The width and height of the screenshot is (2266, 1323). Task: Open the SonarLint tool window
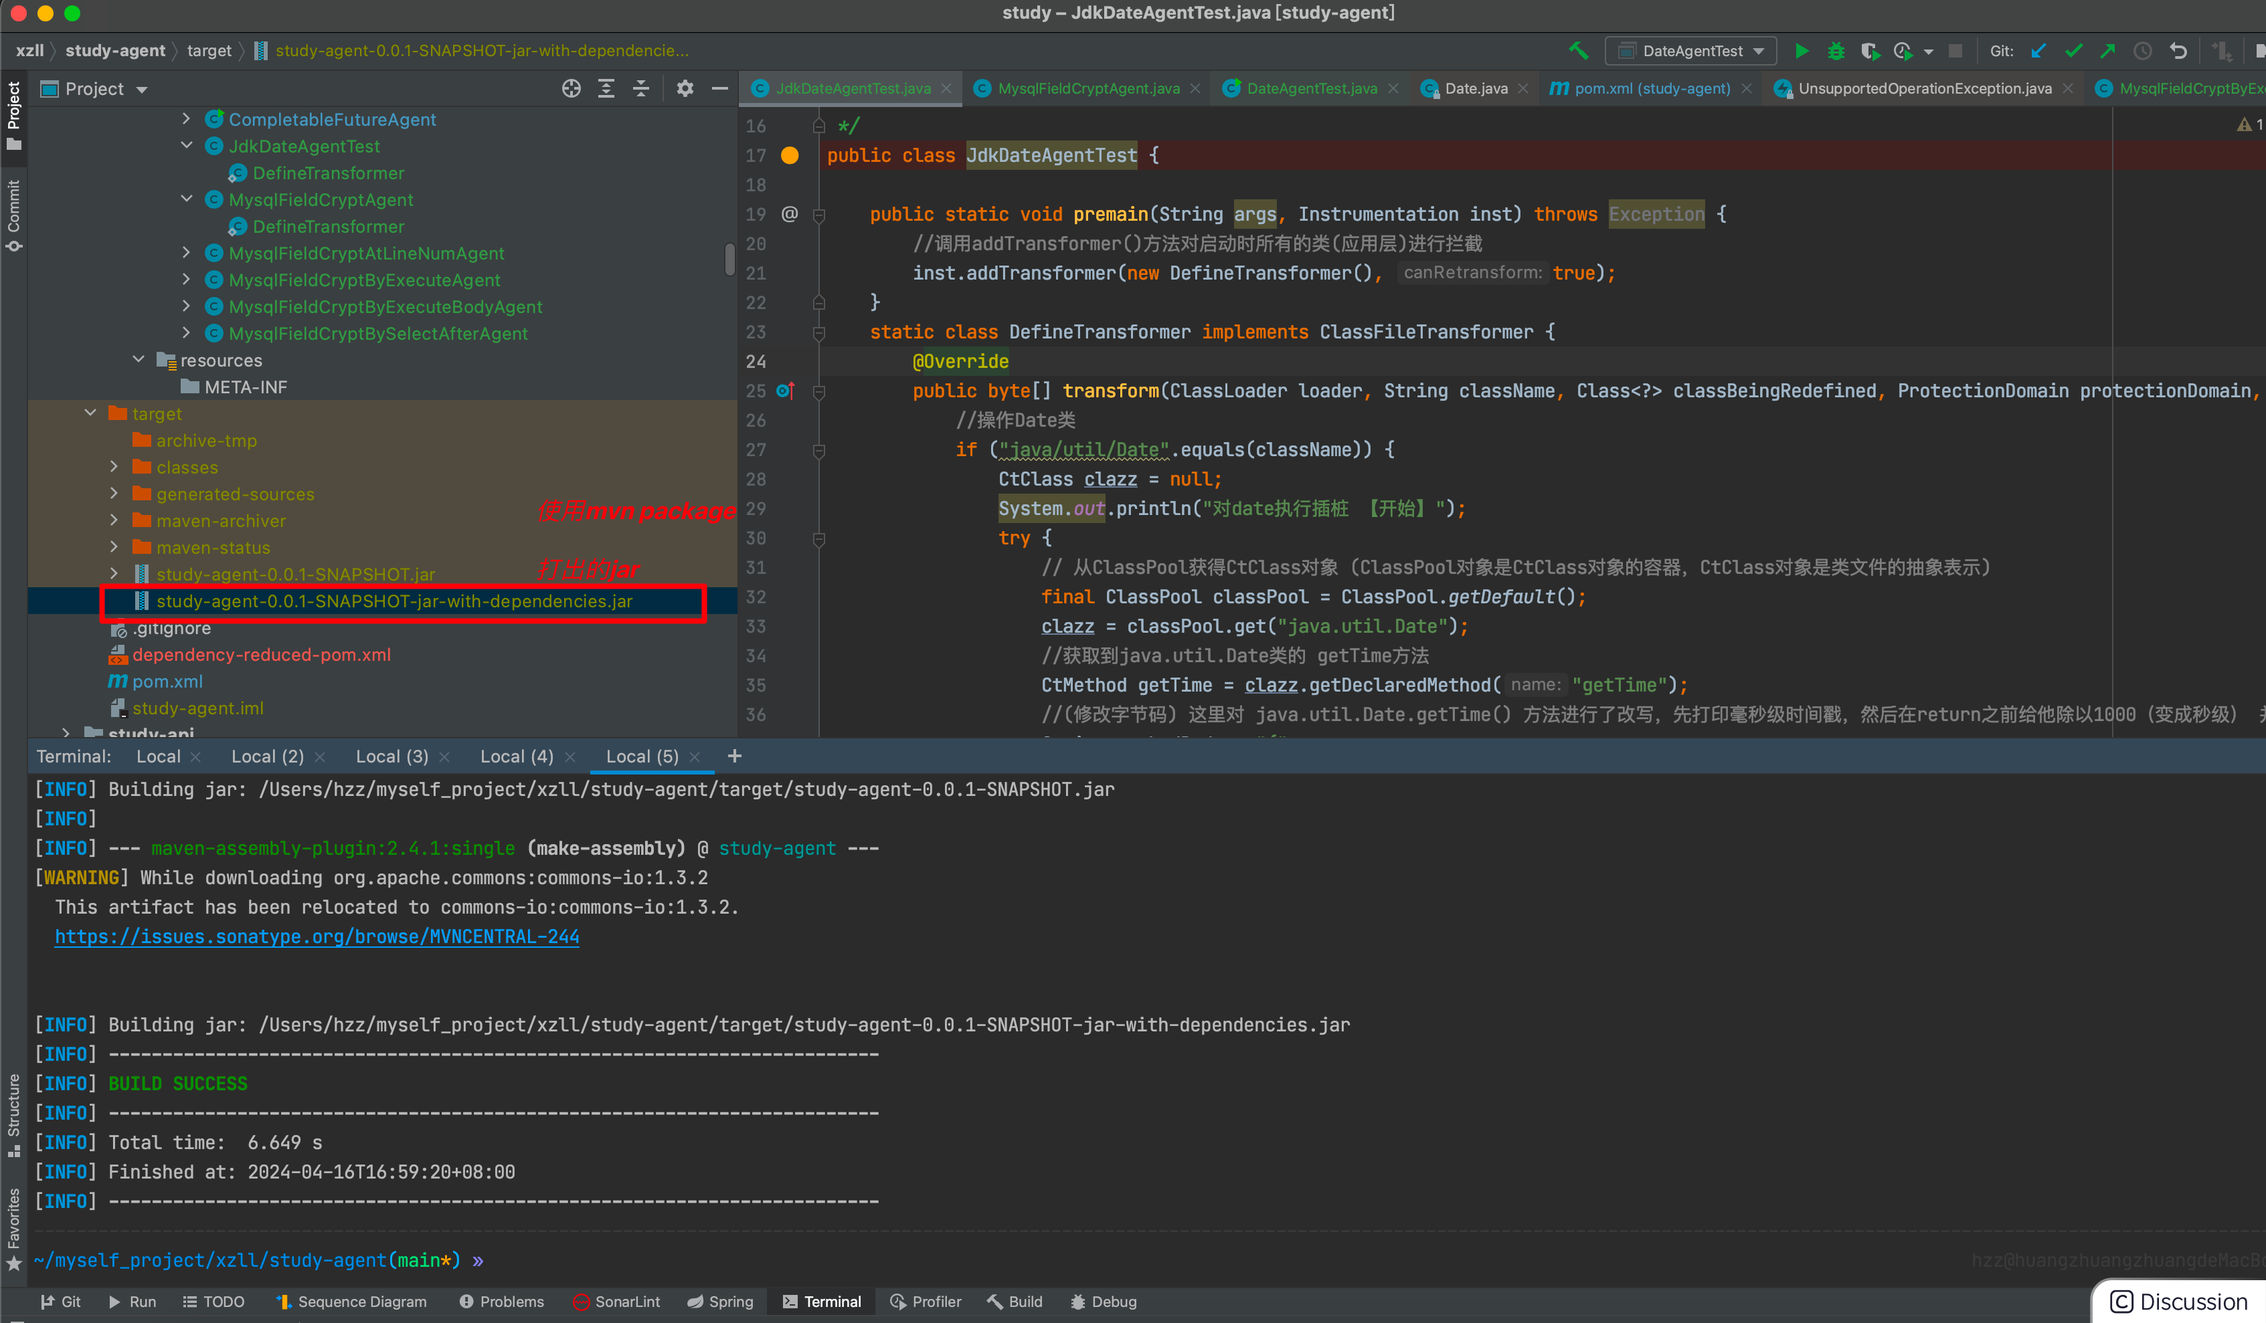617,1302
